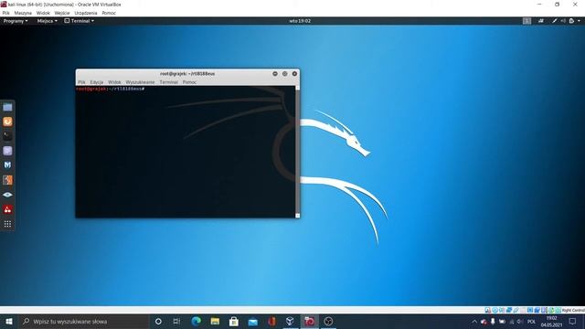Click VirtualBox hard disk activity status icon

(x=487, y=310)
